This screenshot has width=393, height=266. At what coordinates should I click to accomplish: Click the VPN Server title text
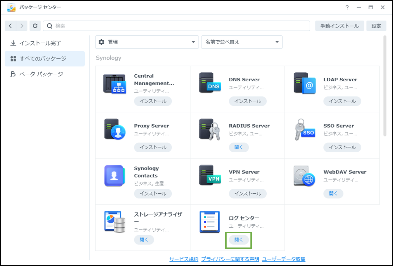(244, 172)
